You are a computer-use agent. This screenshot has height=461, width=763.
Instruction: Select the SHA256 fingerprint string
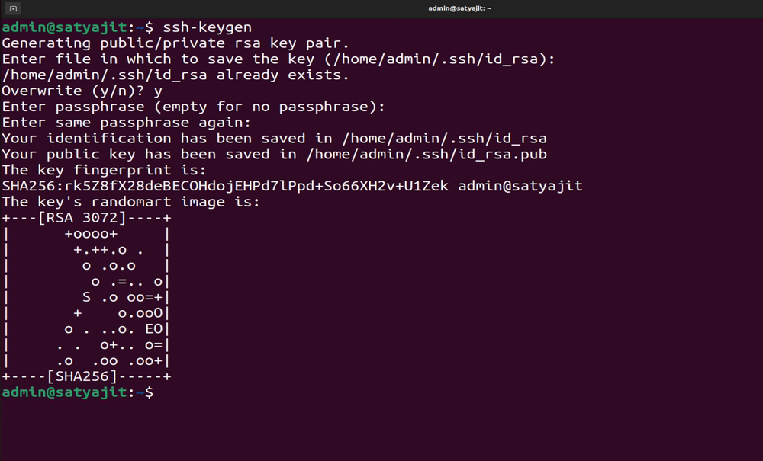tap(225, 186)
